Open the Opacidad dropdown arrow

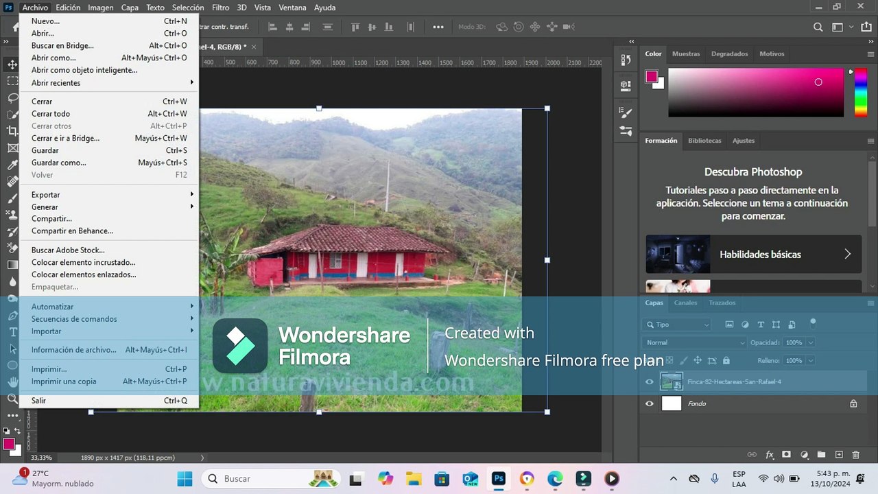coord(810,342)
